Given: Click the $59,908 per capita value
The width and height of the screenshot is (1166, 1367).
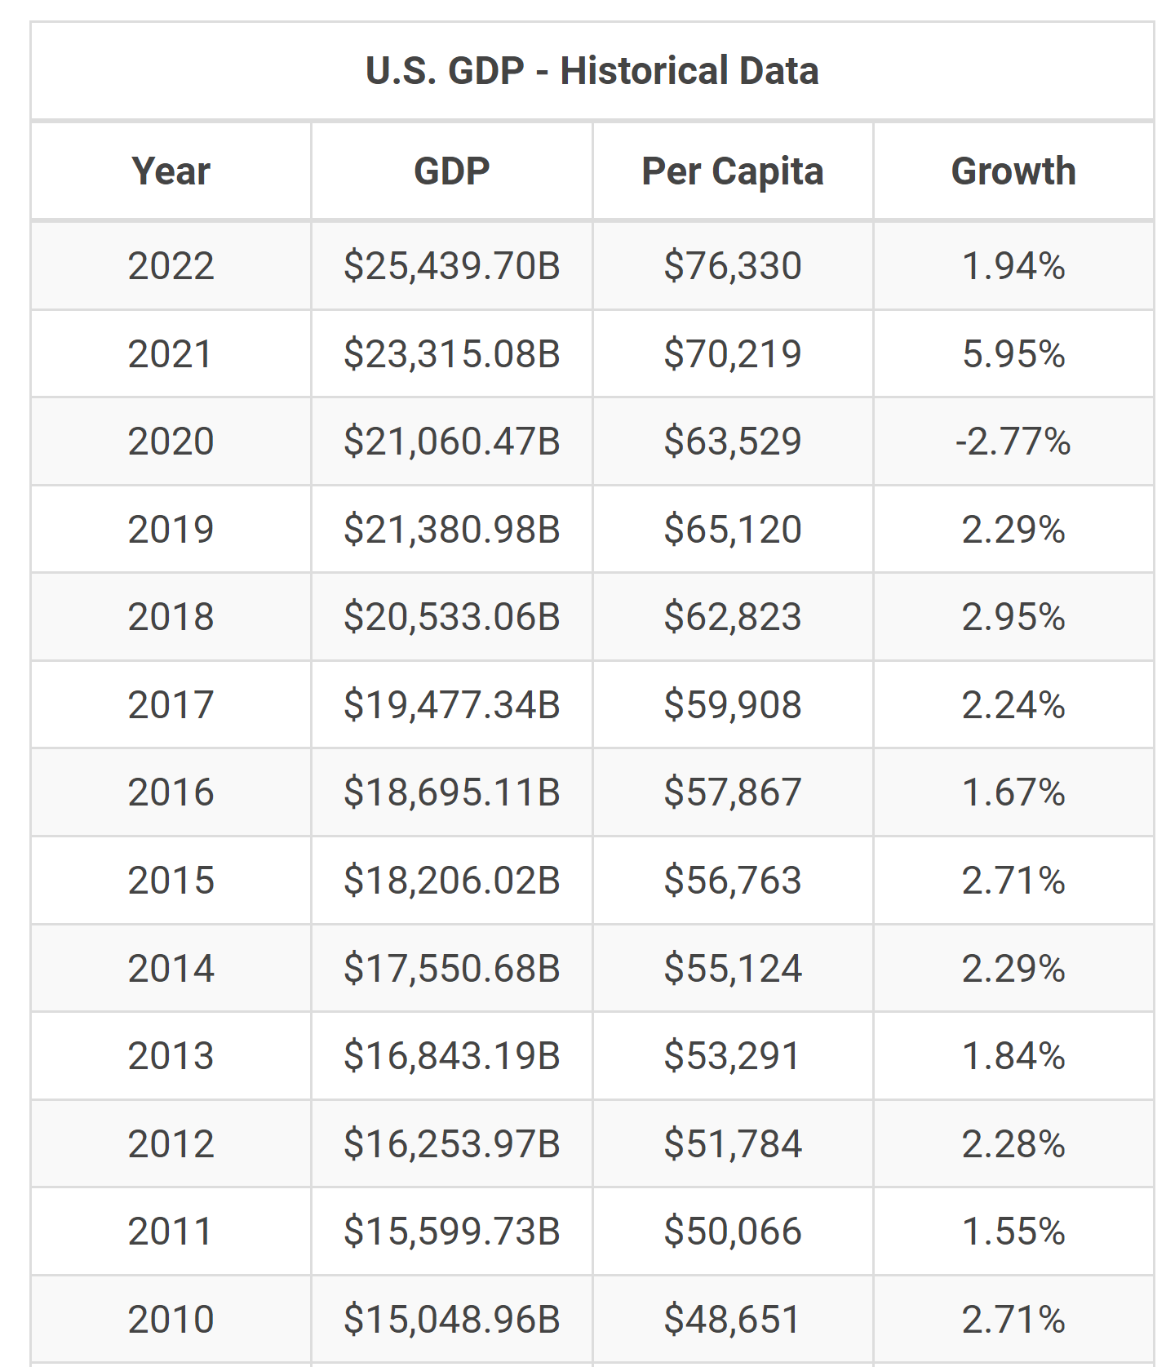Looking at the screenshot, I should click(x=732, y=705).
